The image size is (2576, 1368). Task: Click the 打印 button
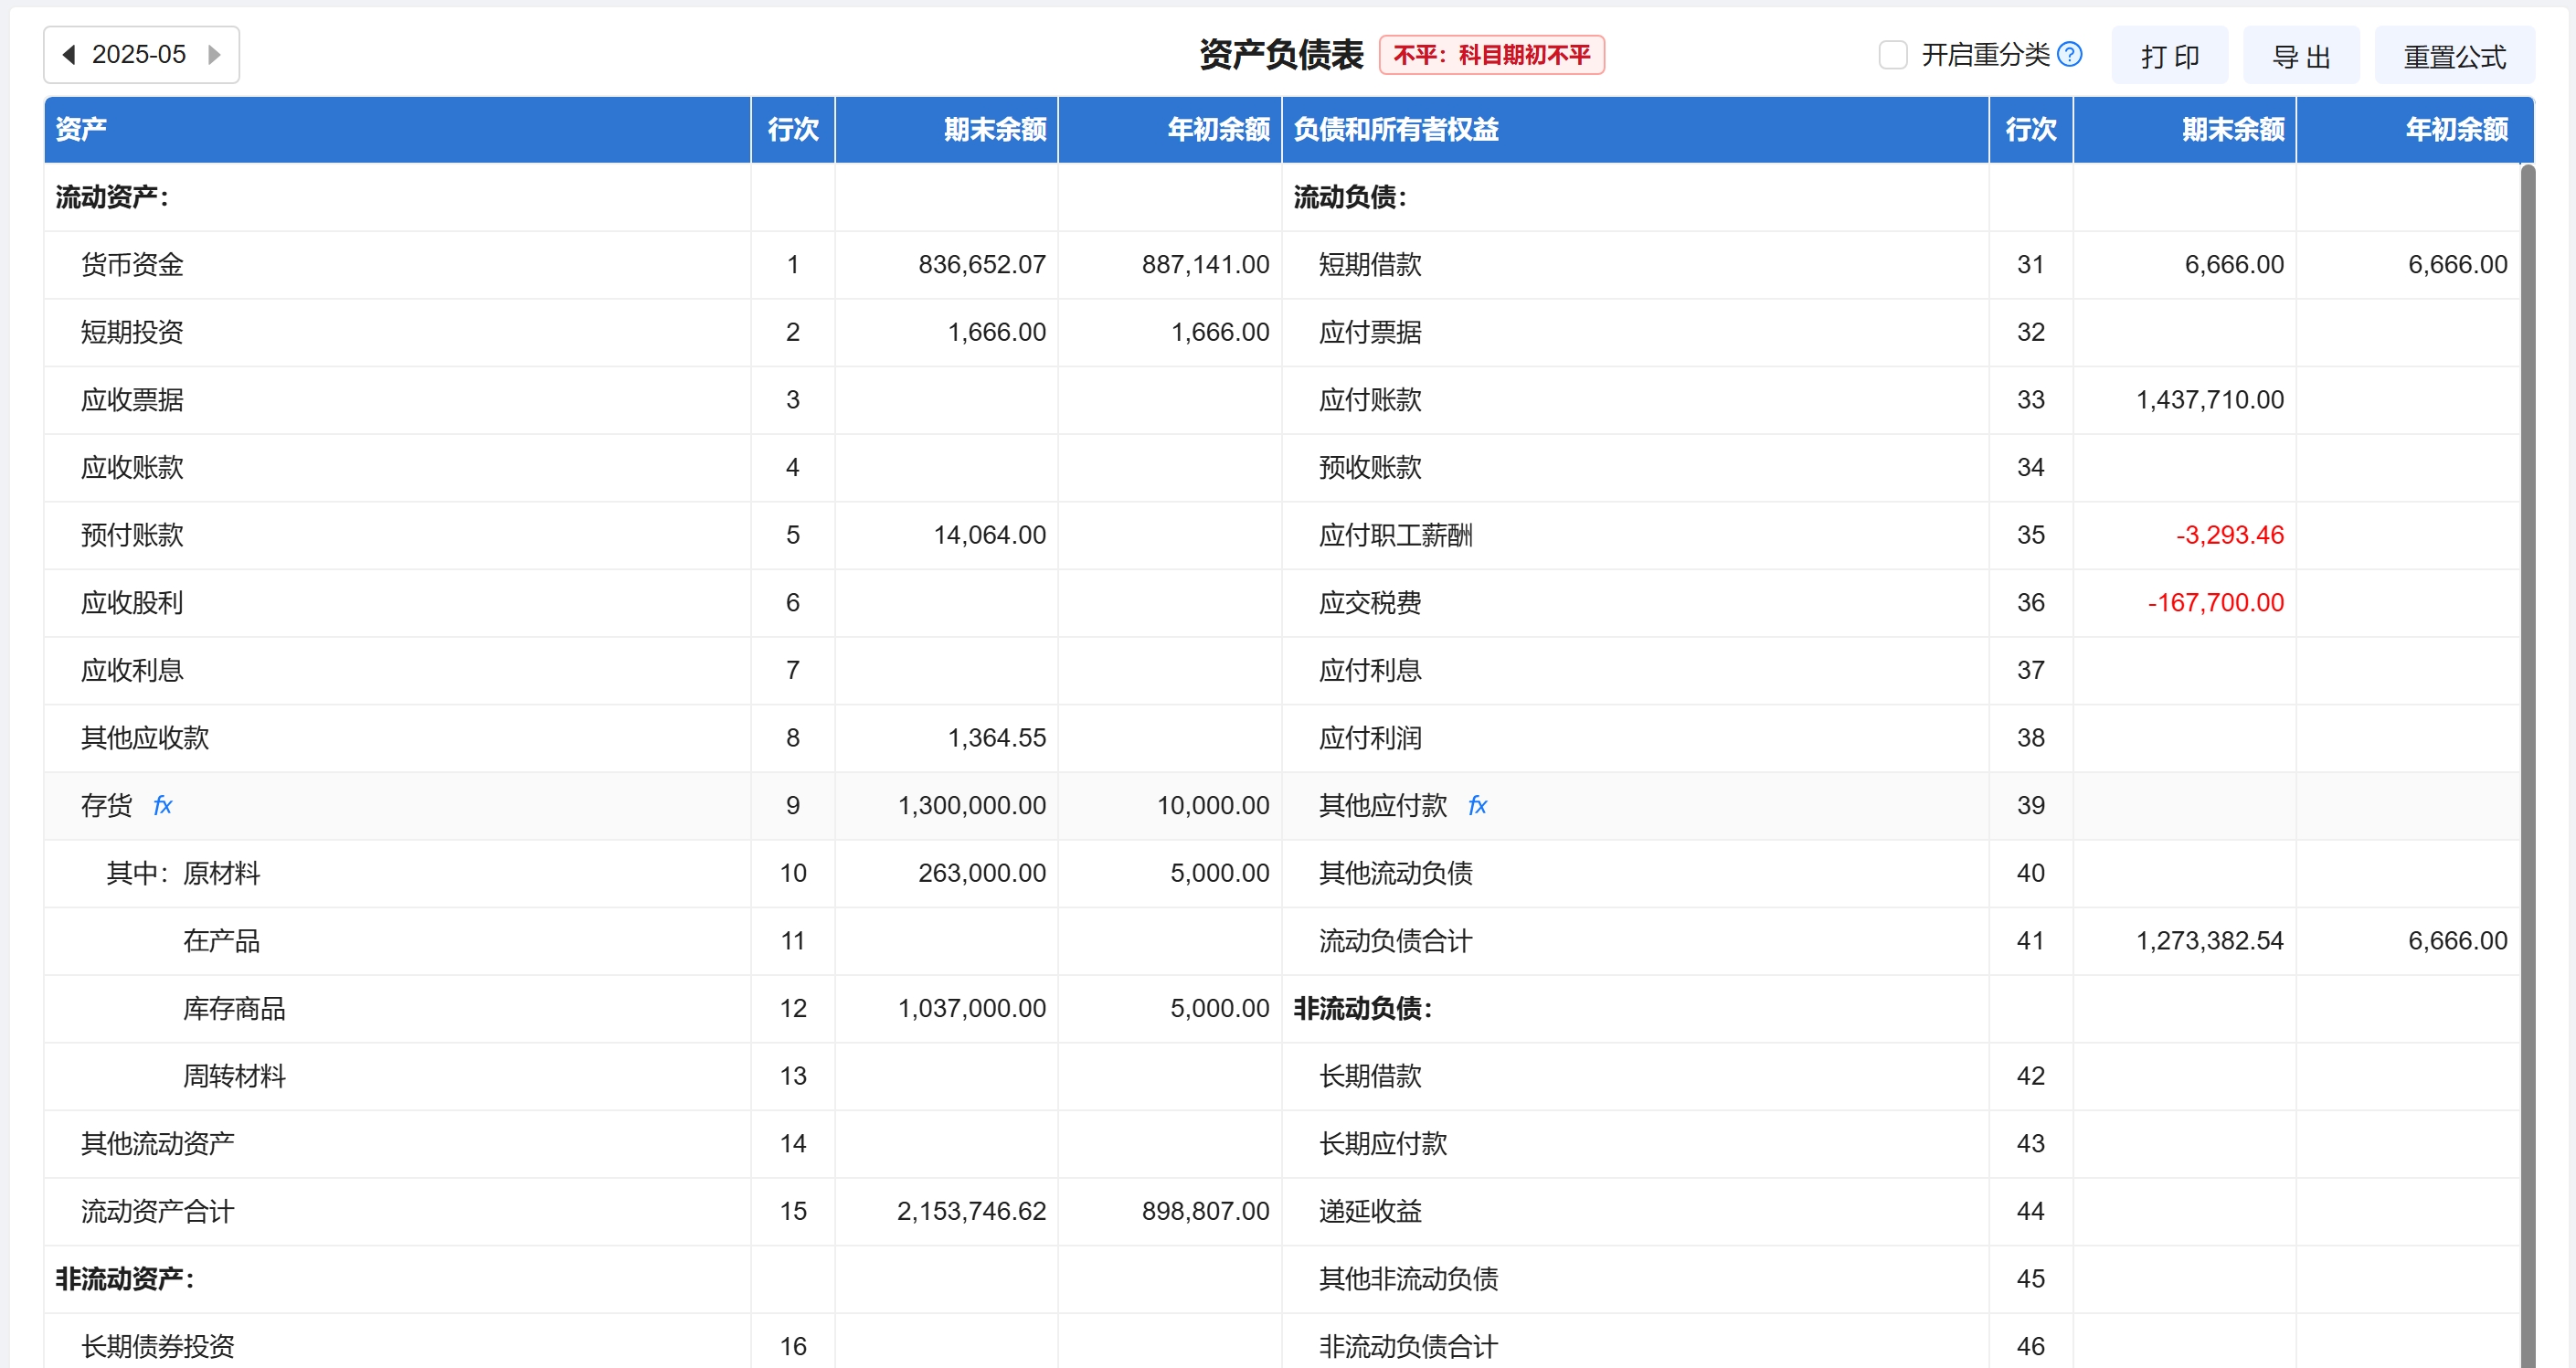pyautogui.click(x=2169, y=56)
